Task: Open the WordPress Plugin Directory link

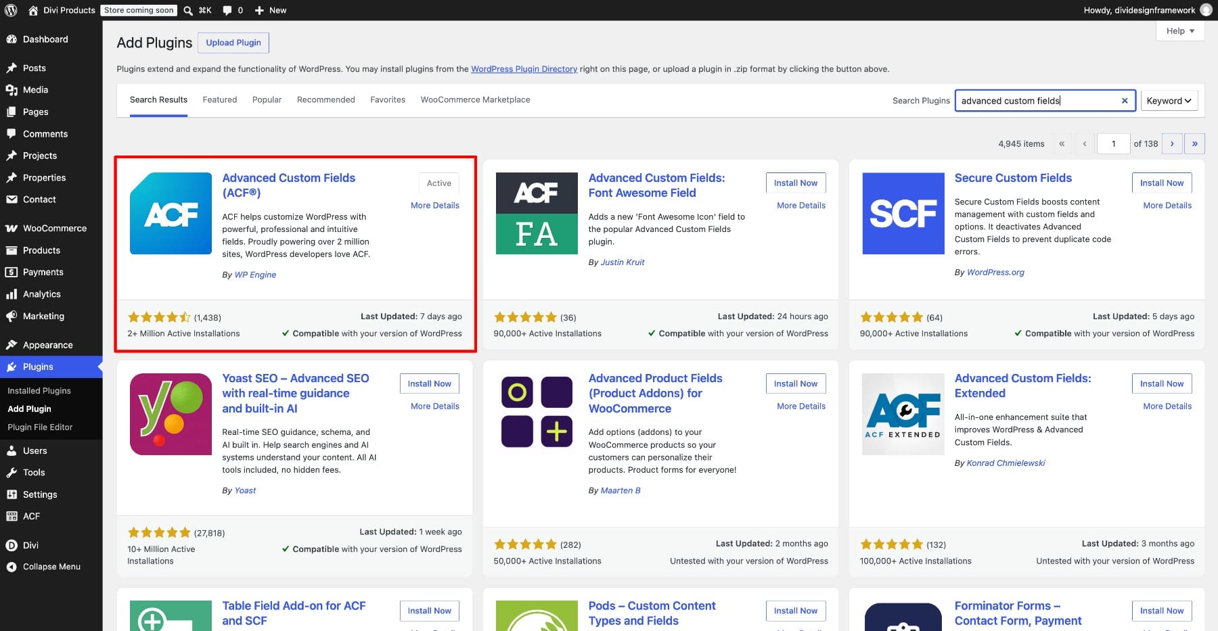Action: (524, 69)
